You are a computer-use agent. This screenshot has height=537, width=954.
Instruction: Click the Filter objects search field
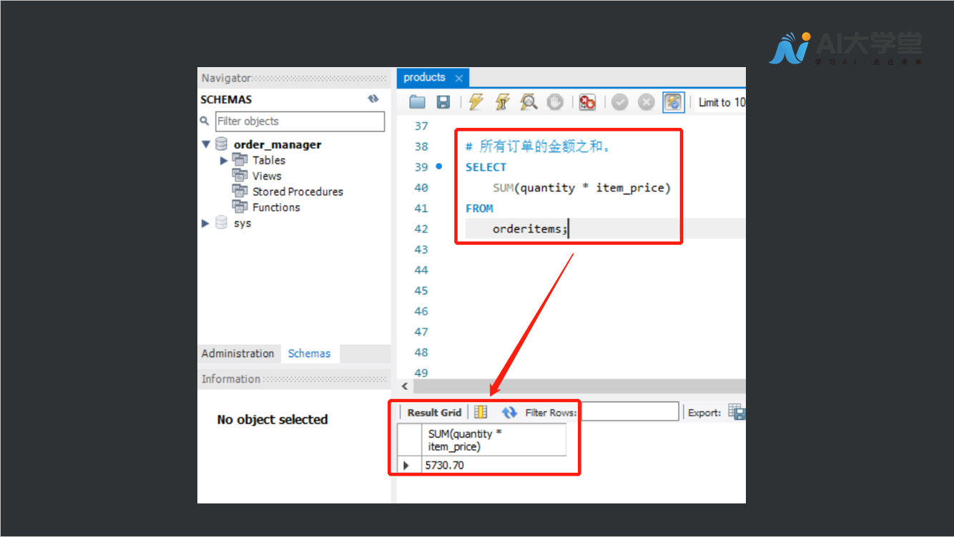point(300,121)
